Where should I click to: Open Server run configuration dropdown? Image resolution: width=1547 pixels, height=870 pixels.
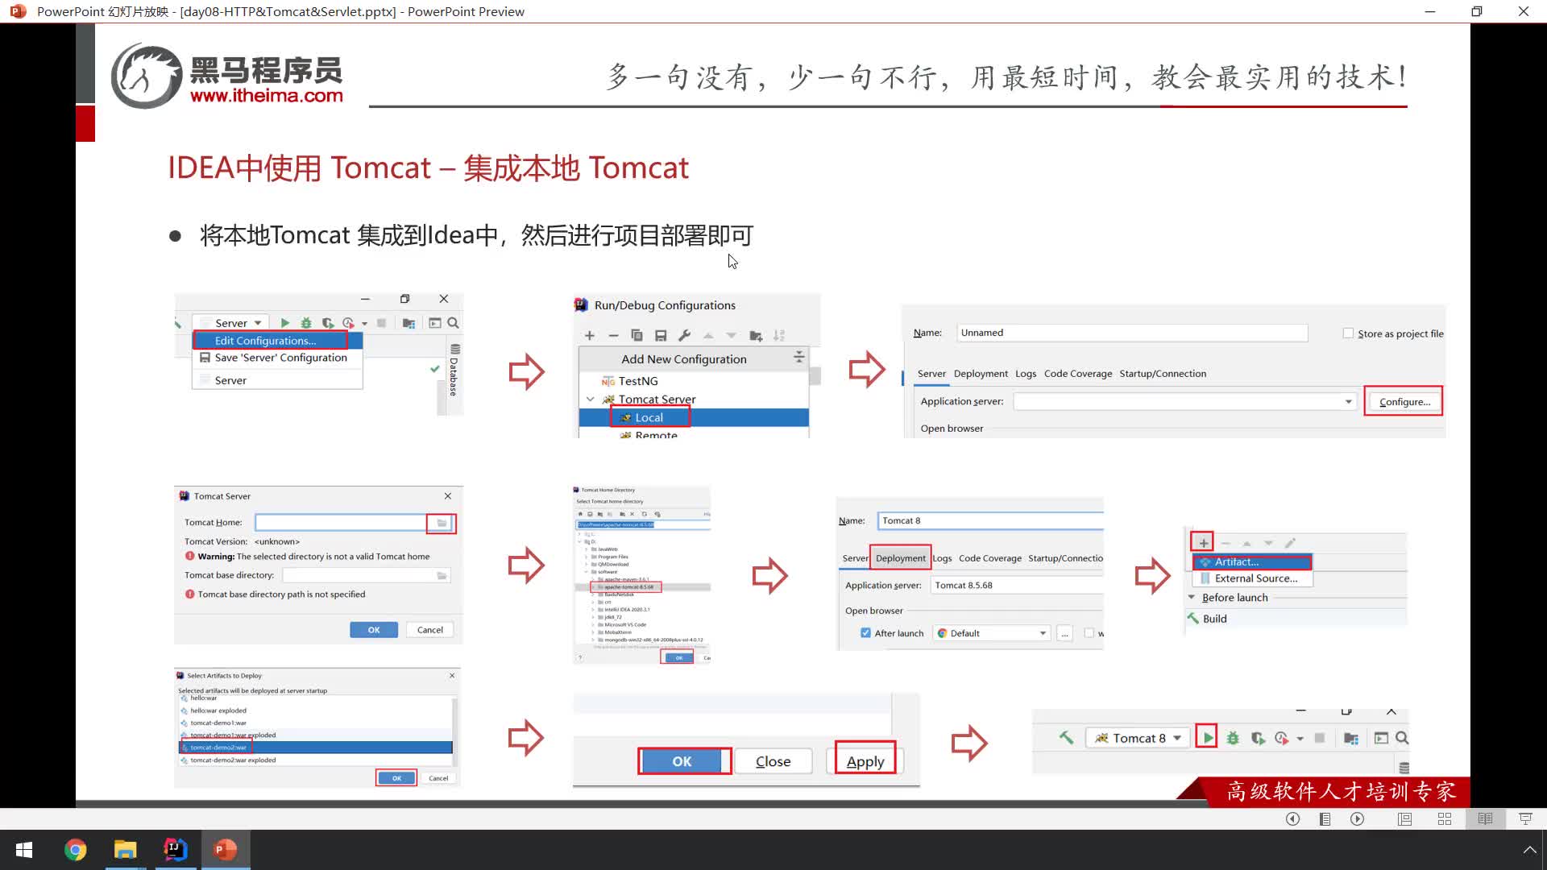pyautogui.click(x=231, y=323)
